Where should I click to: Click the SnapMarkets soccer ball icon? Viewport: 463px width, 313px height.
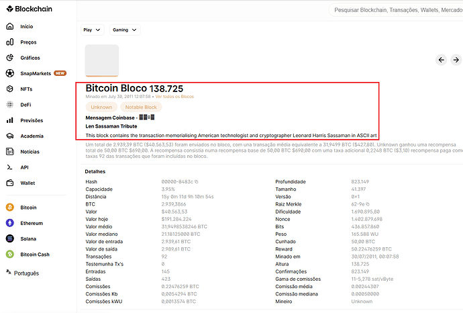point(10,73)
